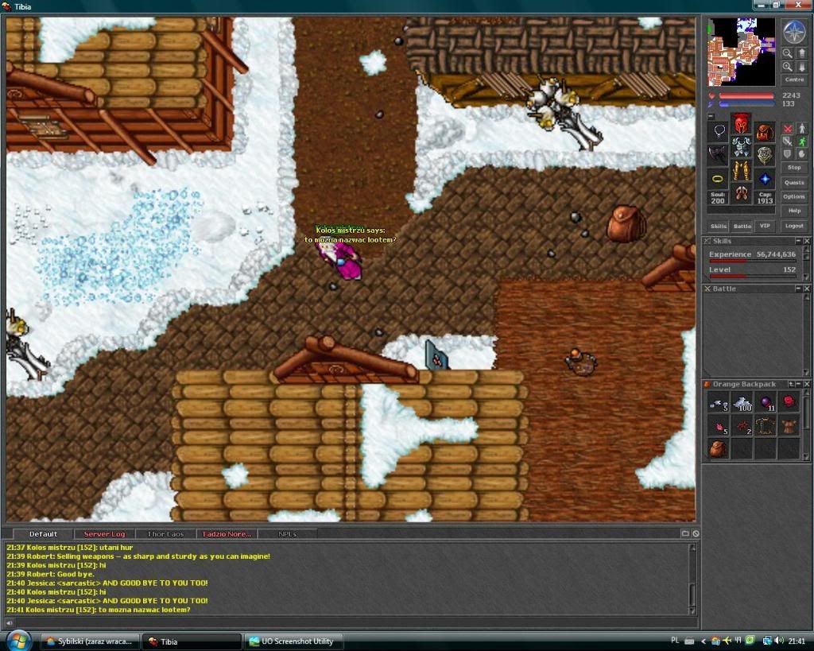The height and width of the screenshot is (651, 814).
Task: Click the golden legs slot
Action: click(x=741, y=170)
